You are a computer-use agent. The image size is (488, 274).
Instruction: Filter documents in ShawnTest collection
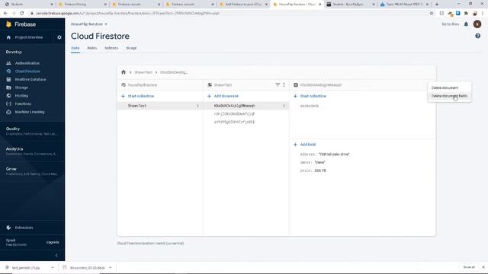[x=278, y=84]
